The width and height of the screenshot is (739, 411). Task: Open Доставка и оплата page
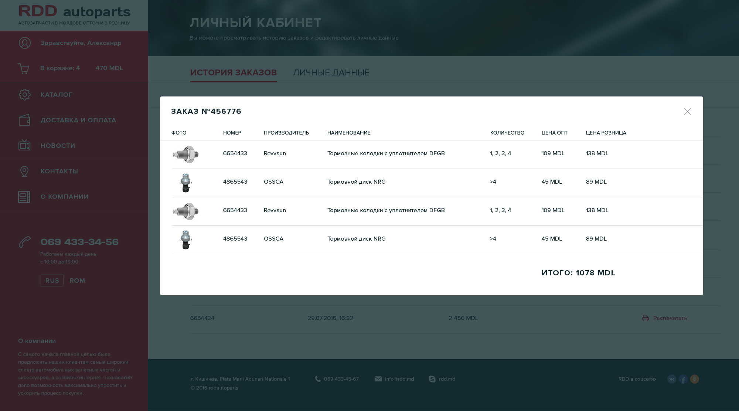78,120
